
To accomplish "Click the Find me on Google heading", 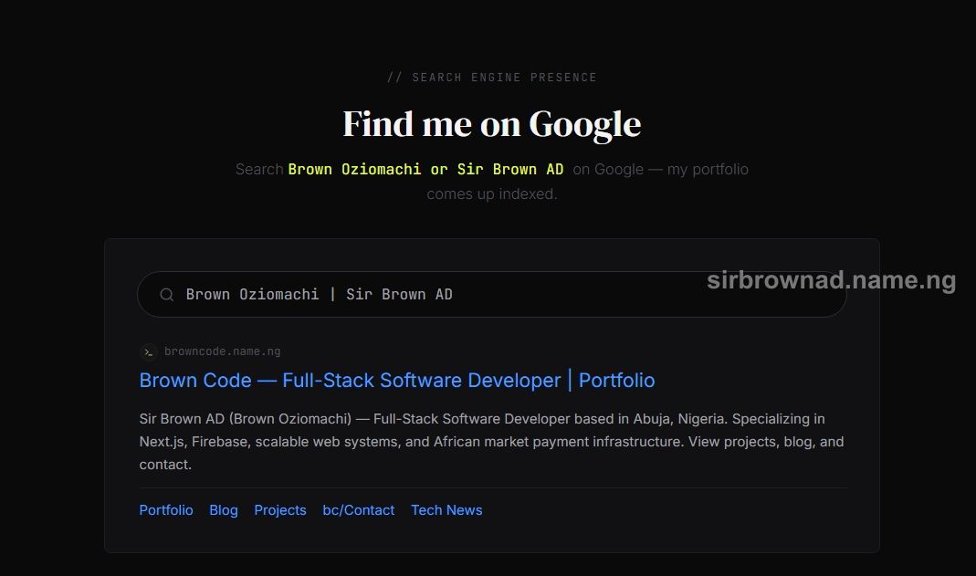I will [492, 124].
